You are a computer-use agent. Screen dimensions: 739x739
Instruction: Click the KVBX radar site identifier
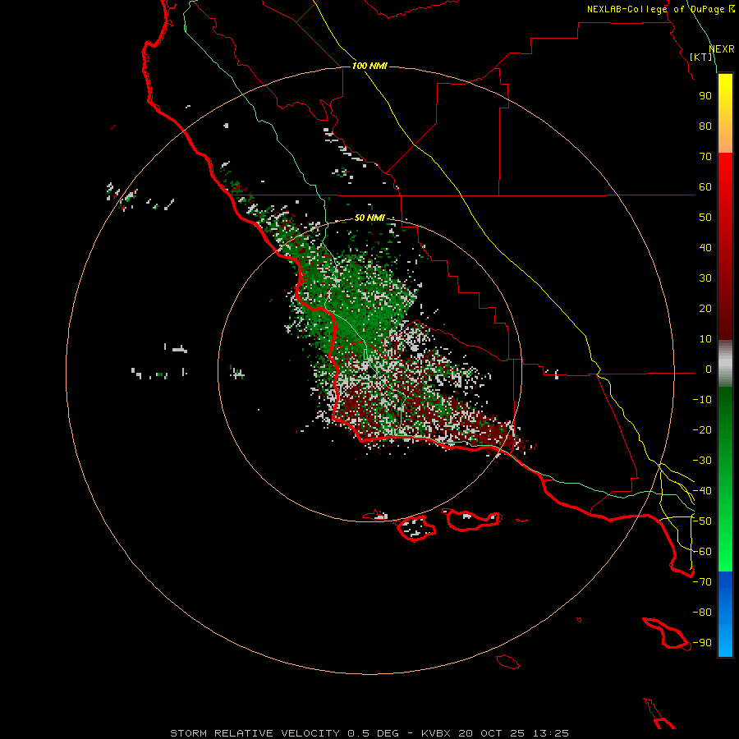(436, 733)
